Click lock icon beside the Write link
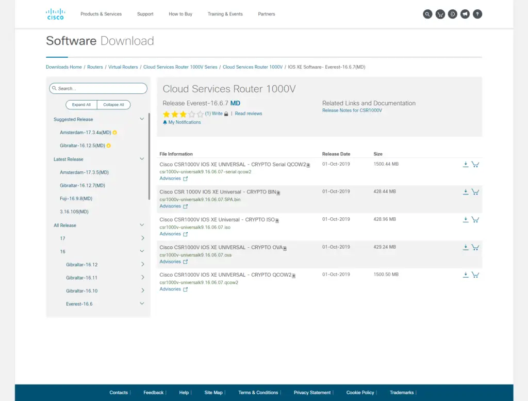The width and height of the screenshot is (528, 401). click(226, 114)
